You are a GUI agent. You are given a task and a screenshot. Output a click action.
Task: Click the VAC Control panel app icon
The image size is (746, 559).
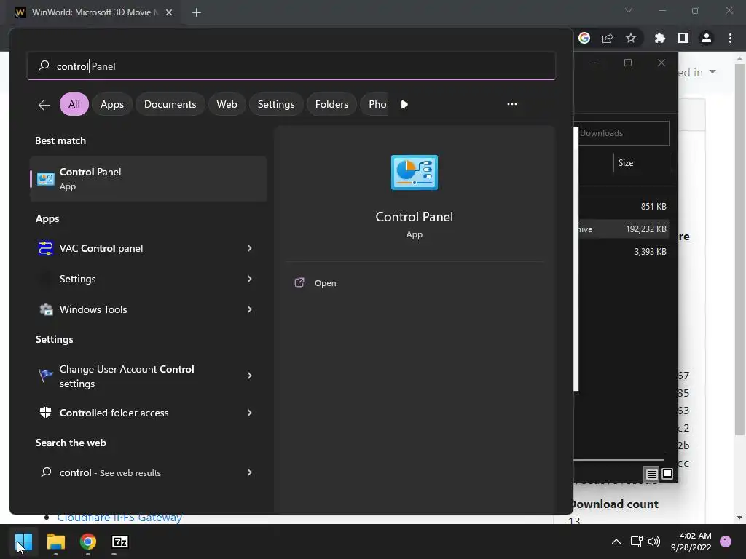click(46, 248)
